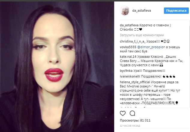Open ivanenkonelli commenter profile
Screen dimensions: 190x132
tap(130, 76)
